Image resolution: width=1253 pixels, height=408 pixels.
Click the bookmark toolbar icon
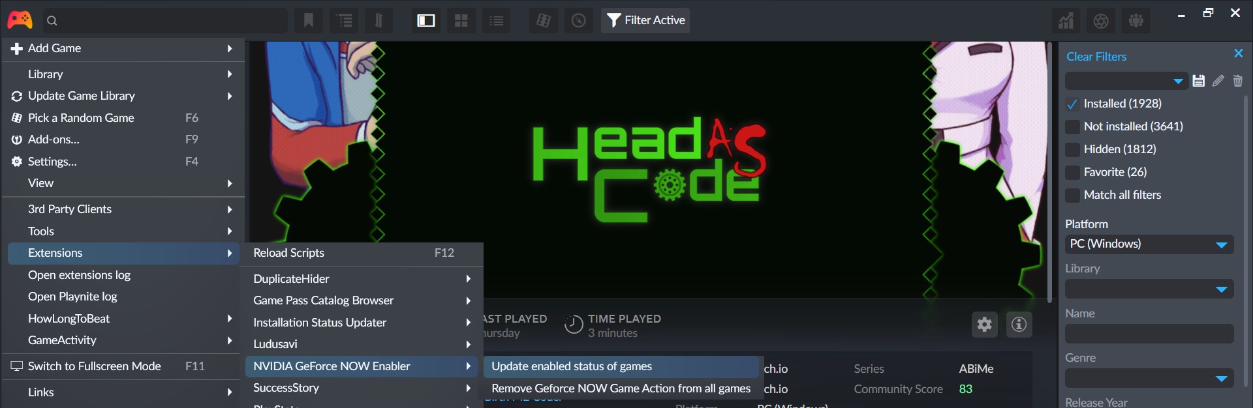(x=309, y=20)
